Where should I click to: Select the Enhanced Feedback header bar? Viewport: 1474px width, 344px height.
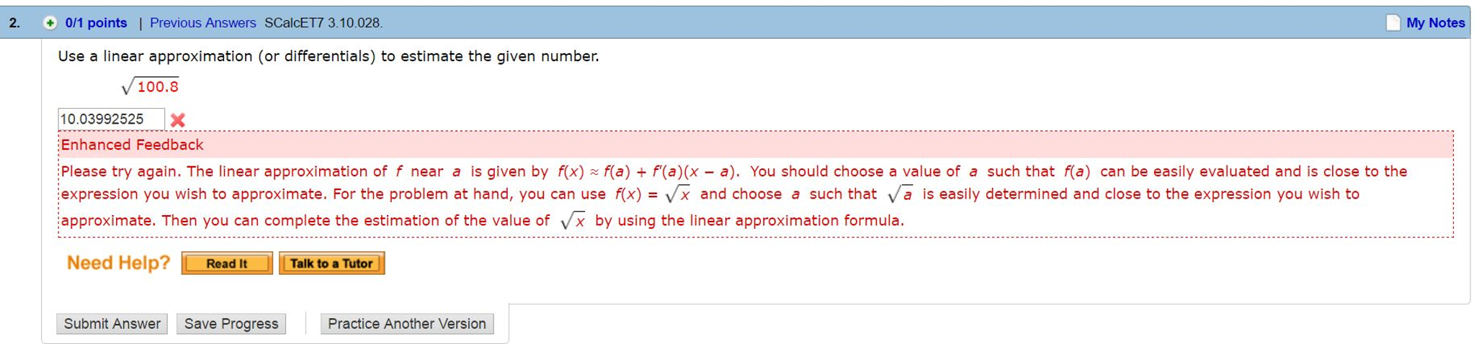pos(756,145)
